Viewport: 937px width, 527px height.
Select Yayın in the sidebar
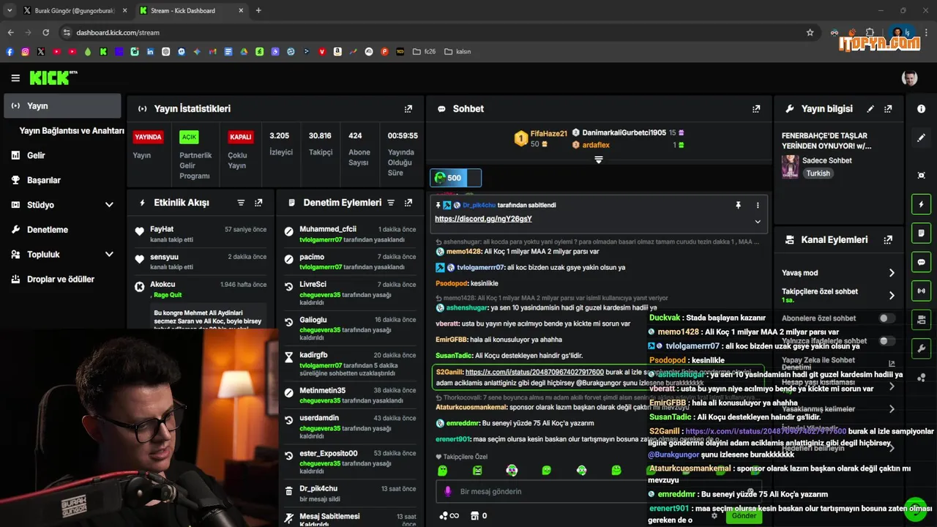tap(62, 105)
